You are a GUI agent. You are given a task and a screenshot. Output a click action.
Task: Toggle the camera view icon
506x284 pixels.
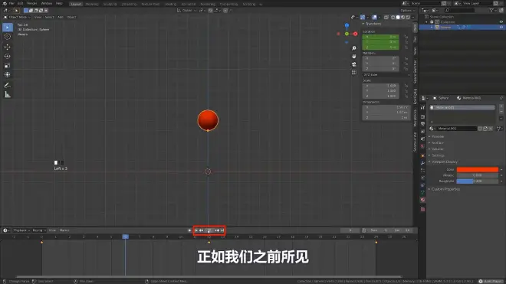tap(354, 64)
